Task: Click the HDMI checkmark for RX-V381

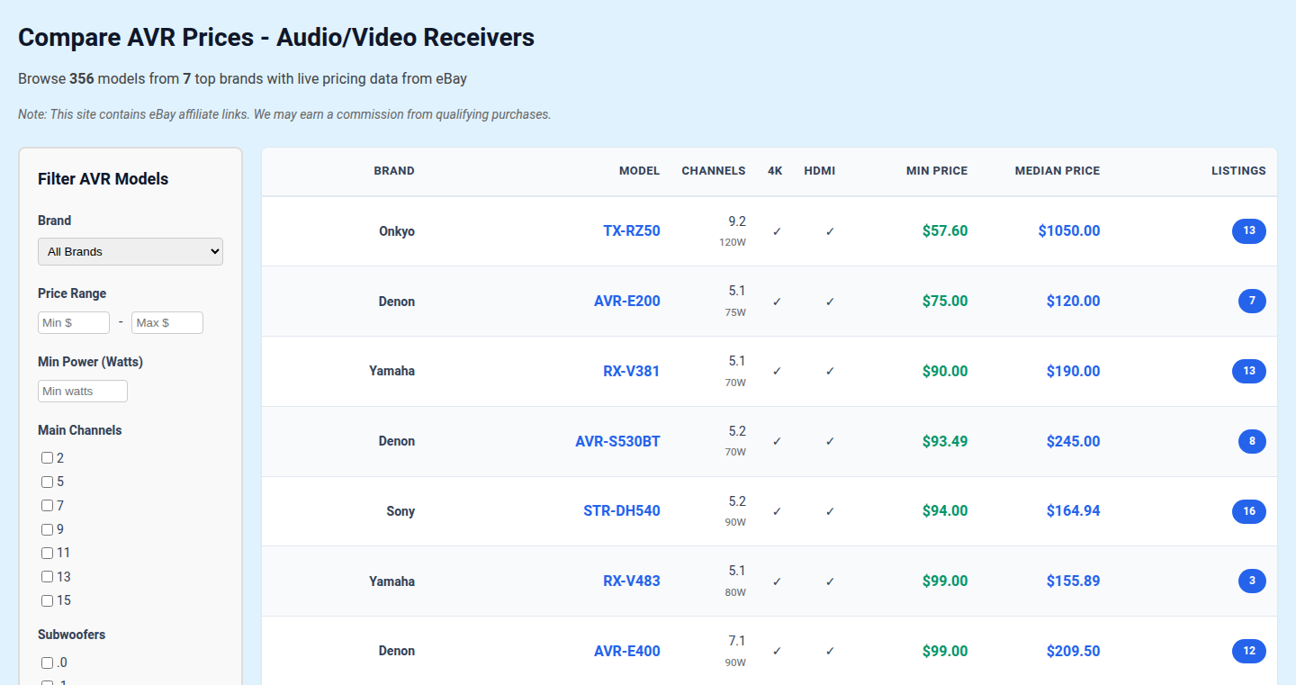Action: click(830, 371)
